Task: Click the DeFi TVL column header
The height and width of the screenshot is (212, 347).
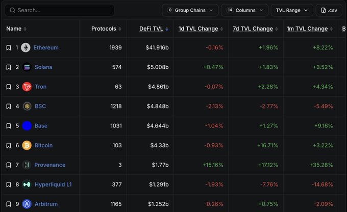Action: click(151, 29)
